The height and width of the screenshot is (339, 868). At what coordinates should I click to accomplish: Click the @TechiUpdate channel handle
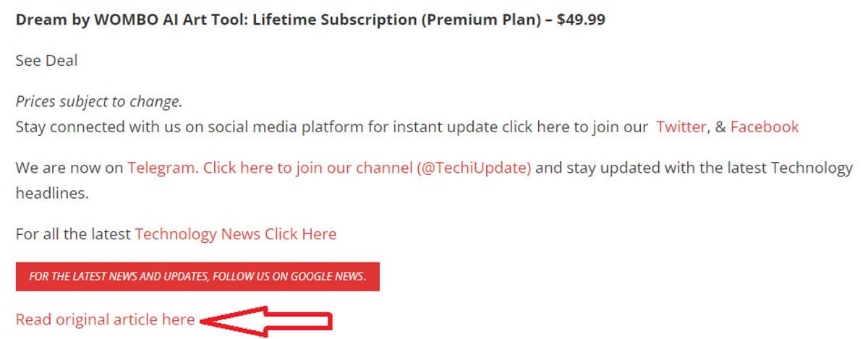474,168
